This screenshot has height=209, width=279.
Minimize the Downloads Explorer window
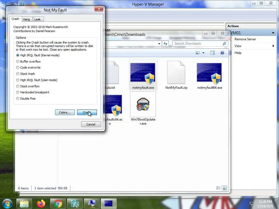[x=206, y=33]
